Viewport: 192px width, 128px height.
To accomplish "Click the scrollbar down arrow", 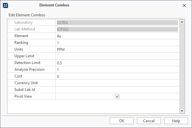I will pyautogui.click(x=182, y=111).
